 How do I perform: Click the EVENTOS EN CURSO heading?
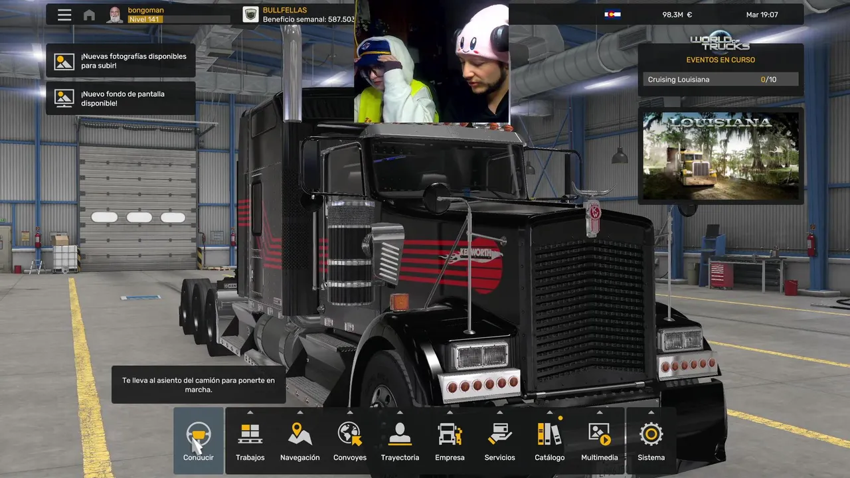721,60
